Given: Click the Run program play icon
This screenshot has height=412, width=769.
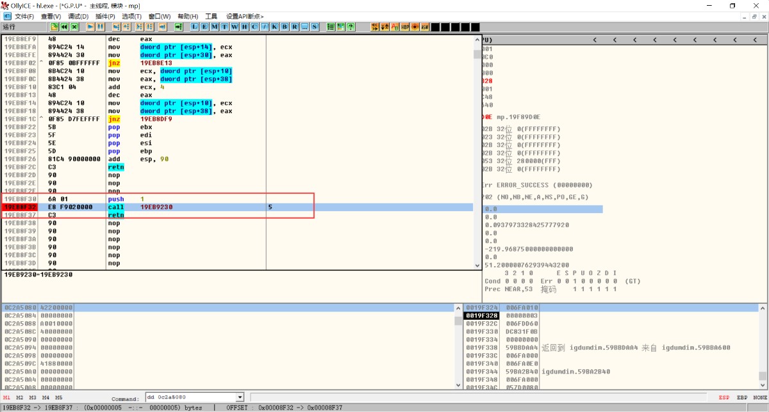Looking at the screenshot, I should point(90,27).
